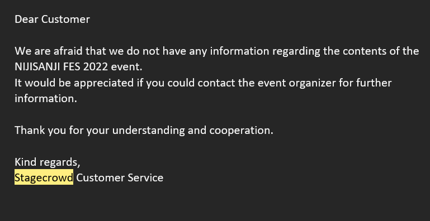Click the word information ending second paragraph
The height and width of the screenshot is (221, 430).
[45, 99]
